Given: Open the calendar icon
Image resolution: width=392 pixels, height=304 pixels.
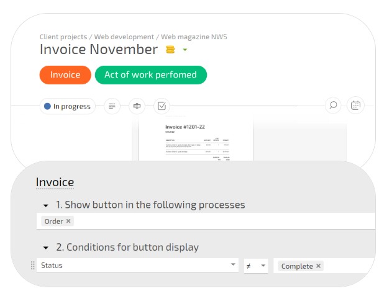Looking at the screenshot, I should click(355, 105).
